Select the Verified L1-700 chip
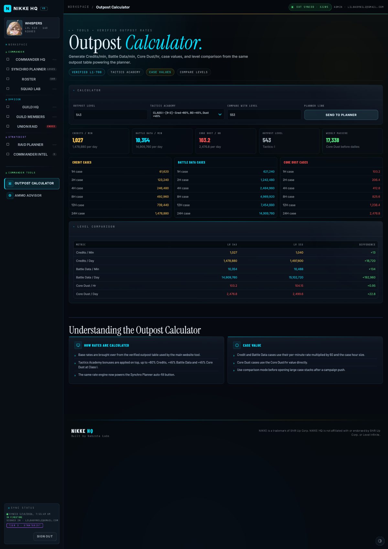 click(x=87, y=72)
